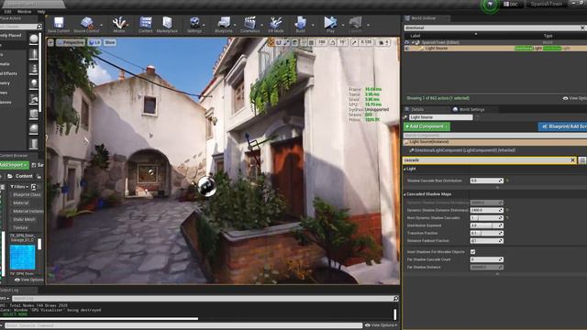Image resolution: width=587 pixels, height=330 pixels.
Task: Toggle grid snapping icon in viewport
Action: (311, 42)
